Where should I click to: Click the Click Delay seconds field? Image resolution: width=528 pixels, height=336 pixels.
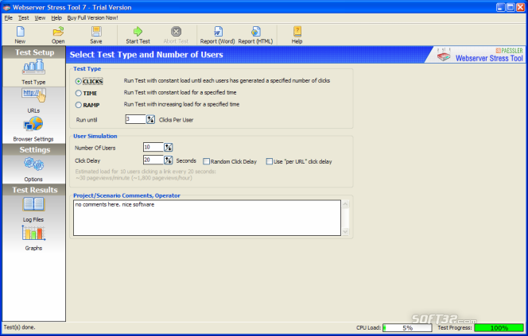(153, 160)
